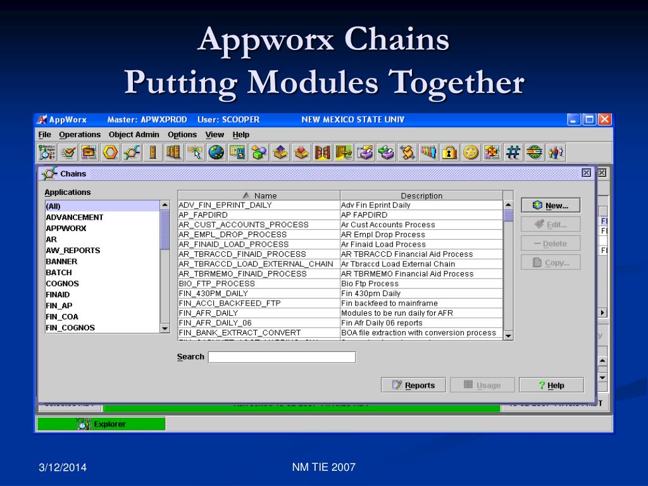Select FINAID in the Applications list
This screenshot has width=648, height=486.
[x=103, y=295]
